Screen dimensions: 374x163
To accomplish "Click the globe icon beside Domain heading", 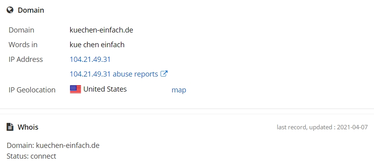I will [x=10, y=10].
